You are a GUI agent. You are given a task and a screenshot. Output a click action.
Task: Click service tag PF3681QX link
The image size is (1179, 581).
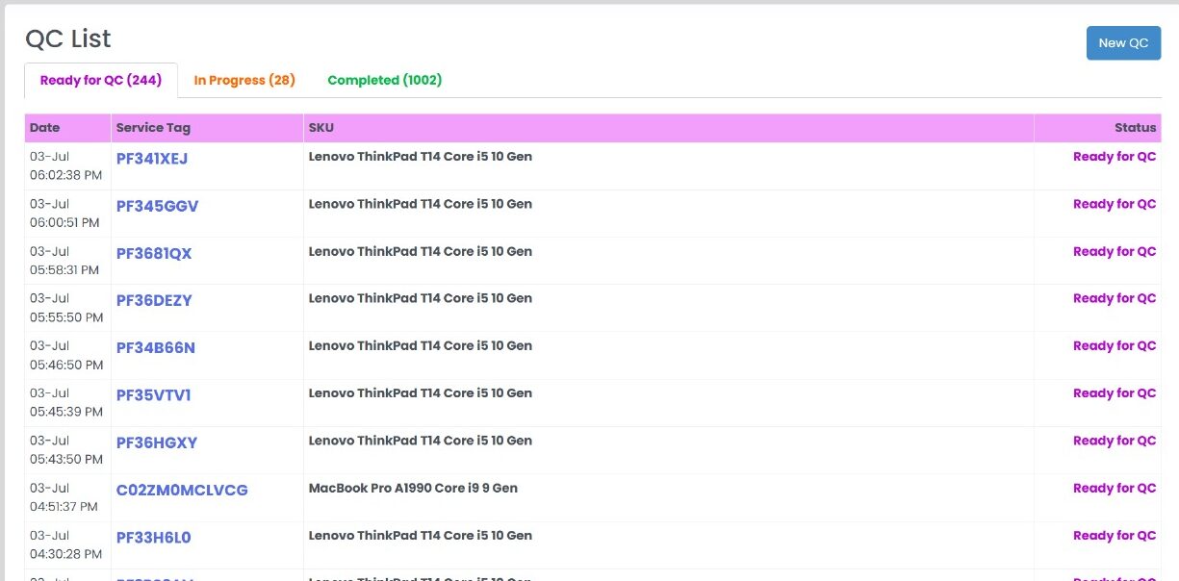154,253
